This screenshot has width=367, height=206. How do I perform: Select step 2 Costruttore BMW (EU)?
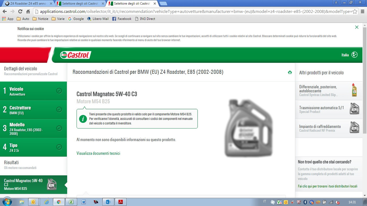(x=34, y=110)
